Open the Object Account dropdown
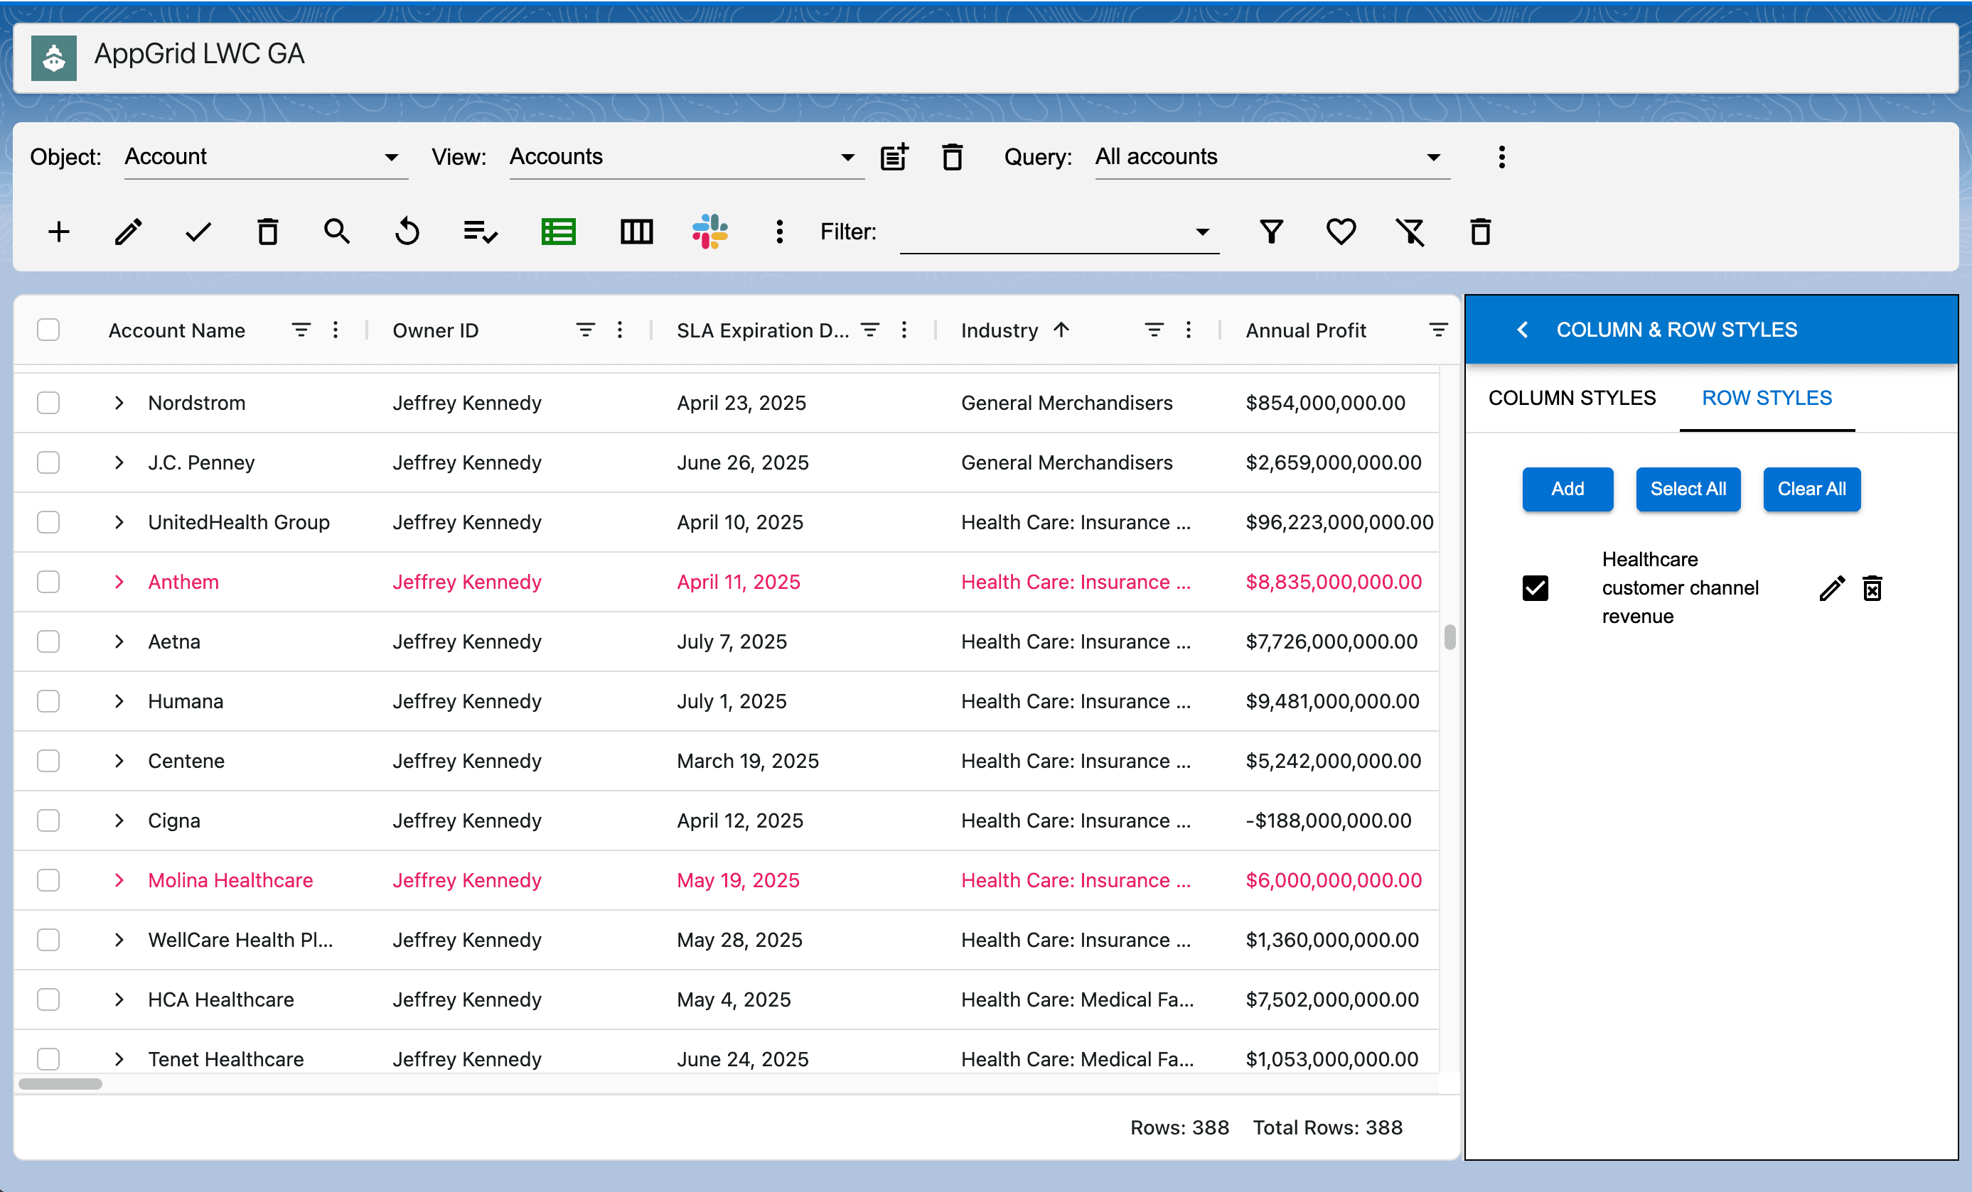1972x1192 pixels. [264, 157]
